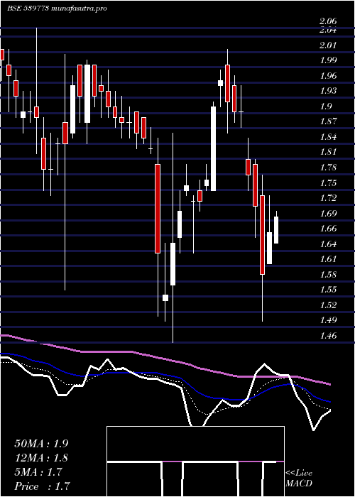Click the <<Live MACD label
This screenshot has height=497, width=355.
[299, 479]
